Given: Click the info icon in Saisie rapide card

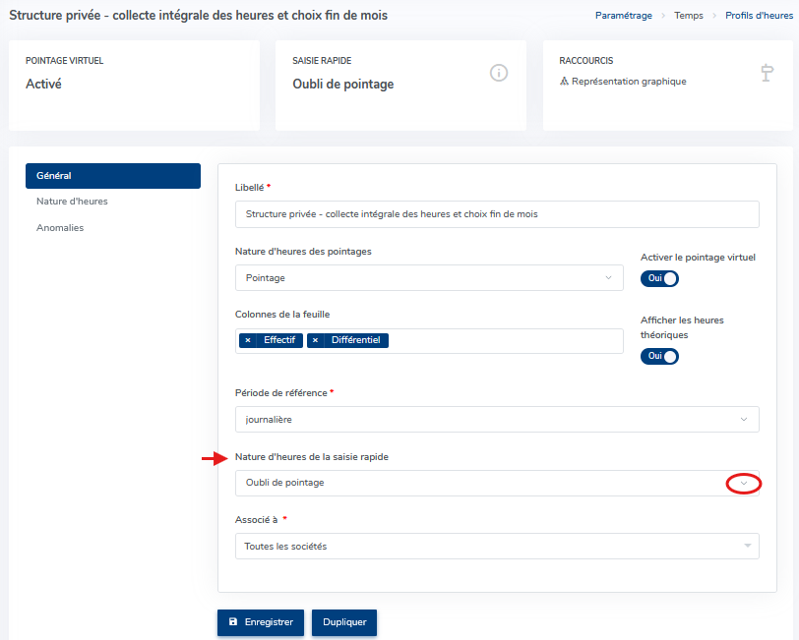Looking at the screenshot, I should (498, 73).
